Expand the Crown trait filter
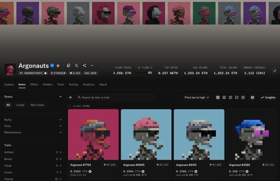This screenshot has width=280, height=181. click(33, 172)
